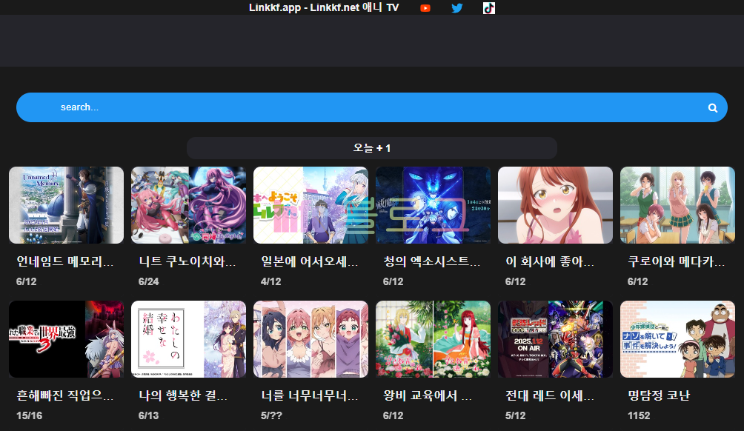Image resolution: width=744 pixels, height=431 pixels.
Task: Select the 왕비 교육에서 poster image
Action: pos(433,338)
